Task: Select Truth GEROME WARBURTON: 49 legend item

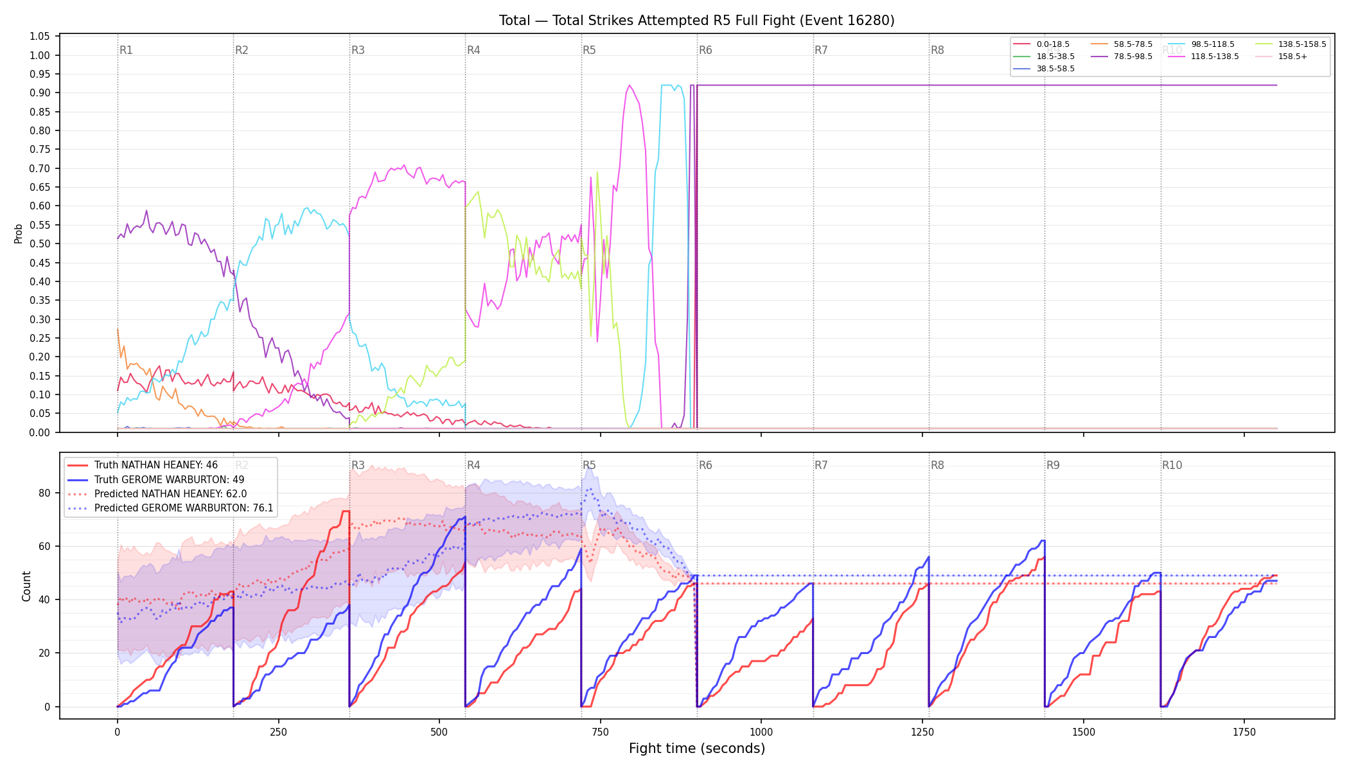Action: pyautogui.click(x=155, y=480)
